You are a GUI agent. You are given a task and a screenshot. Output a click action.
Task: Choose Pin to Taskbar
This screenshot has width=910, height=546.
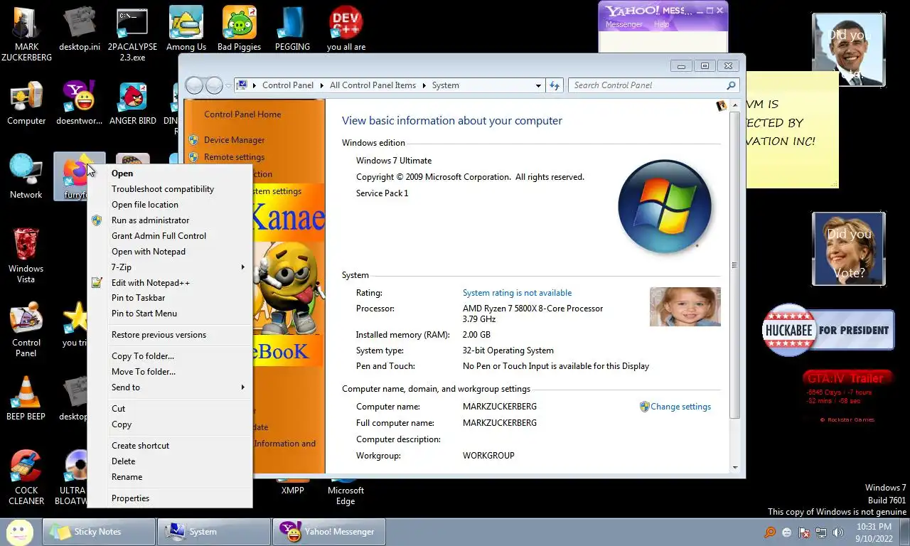tap(170, 298)
